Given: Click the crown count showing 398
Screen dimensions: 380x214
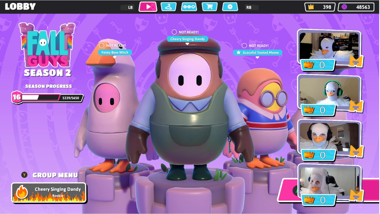Looking at the screenshot, I should tap(320, 7).
